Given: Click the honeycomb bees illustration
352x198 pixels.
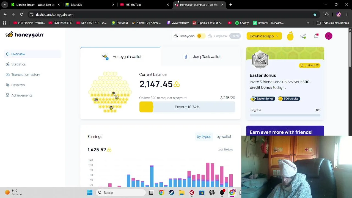Looking at the screenshot, I should click(x=110, y=92).
